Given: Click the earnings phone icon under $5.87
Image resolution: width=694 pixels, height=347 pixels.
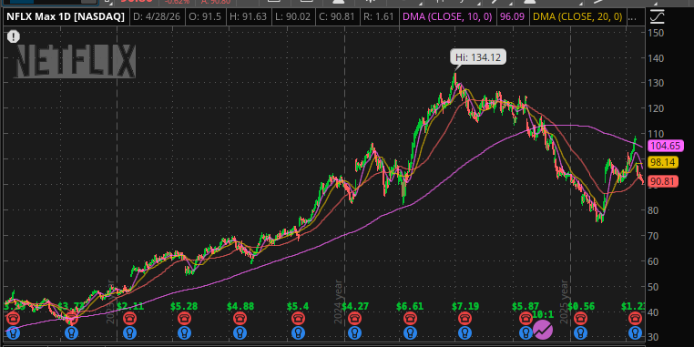Looking at the screenshot, I should [x=526, y=318].
